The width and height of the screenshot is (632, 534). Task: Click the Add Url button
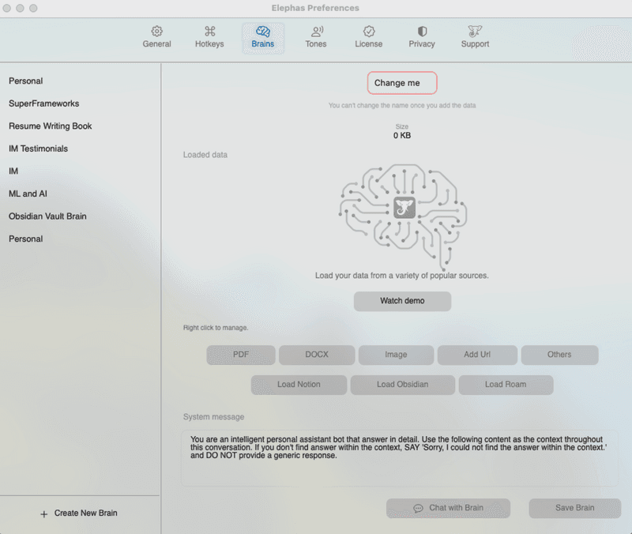pos(477,355)
